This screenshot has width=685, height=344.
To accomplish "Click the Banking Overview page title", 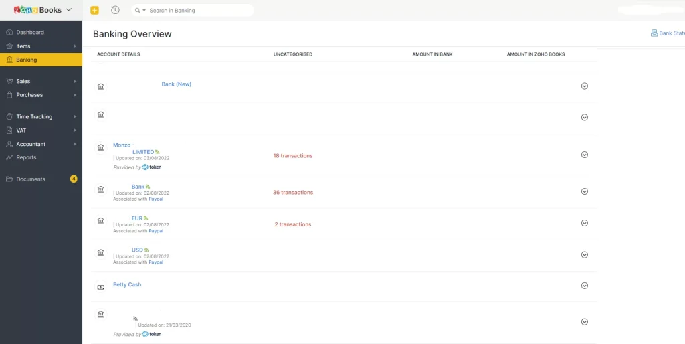I will pos(132,34).
